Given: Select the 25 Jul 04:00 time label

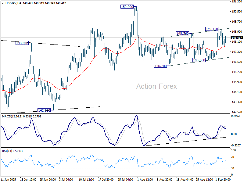Looking at the screenshot, I should tap(126, 180).
